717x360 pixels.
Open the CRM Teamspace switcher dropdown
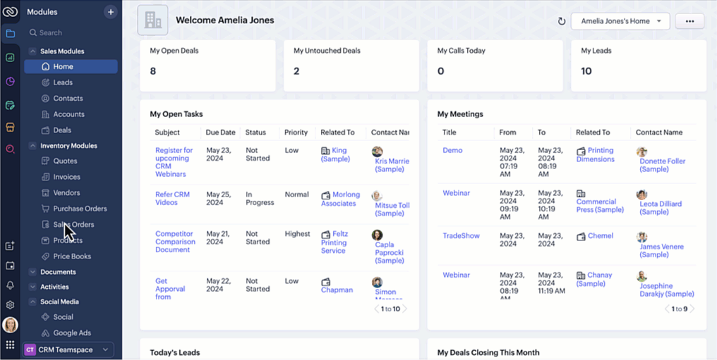click(x=68, y=349)
